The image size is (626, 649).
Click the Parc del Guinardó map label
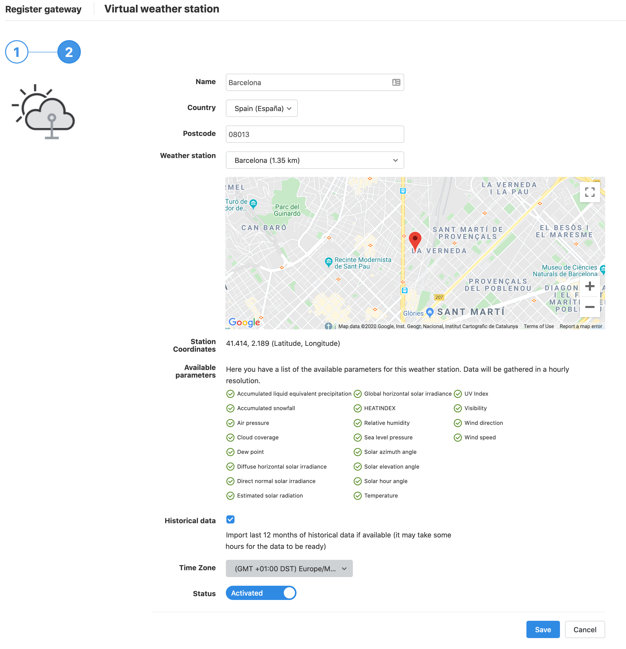(x=287, y=210)
